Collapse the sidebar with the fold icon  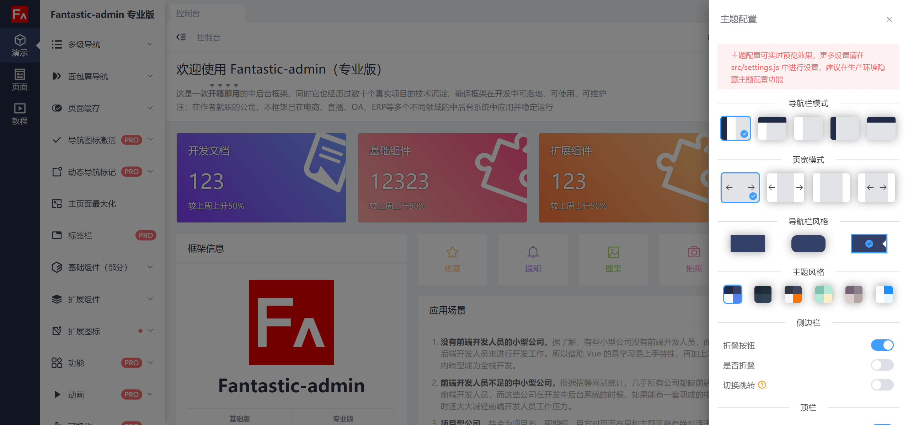181,37
